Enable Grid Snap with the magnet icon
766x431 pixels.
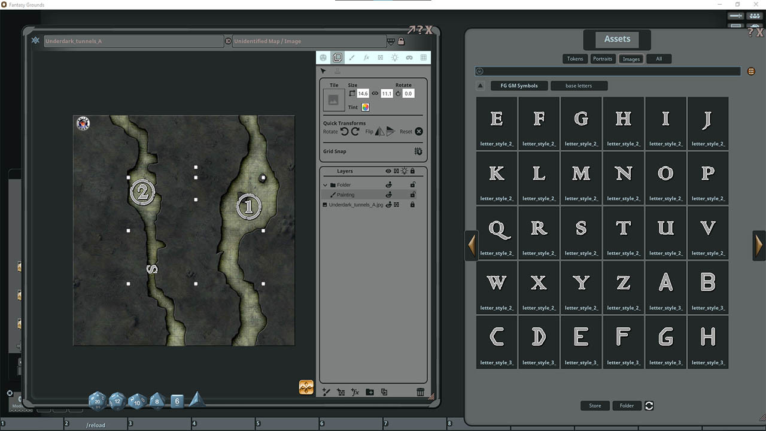pos(418,151)
